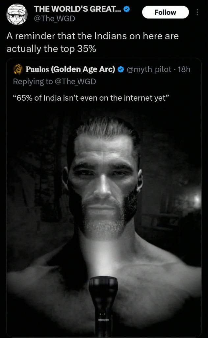This screenshot has width=208, height=338.
Task: Open the @The_WGD handle under the name
Action: coord(54,19)
